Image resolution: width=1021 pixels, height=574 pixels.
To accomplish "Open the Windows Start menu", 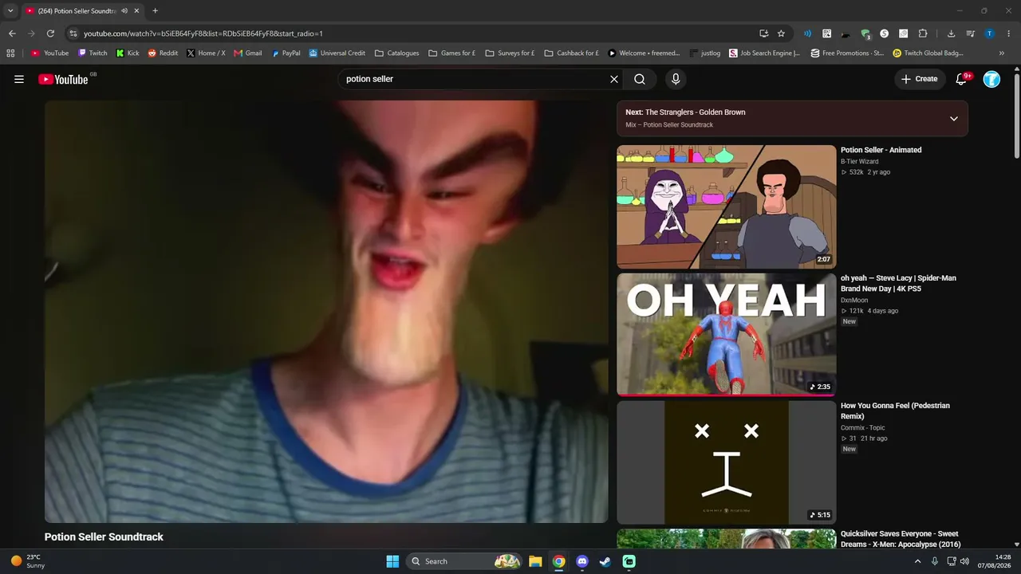I will tap(392, 561).
